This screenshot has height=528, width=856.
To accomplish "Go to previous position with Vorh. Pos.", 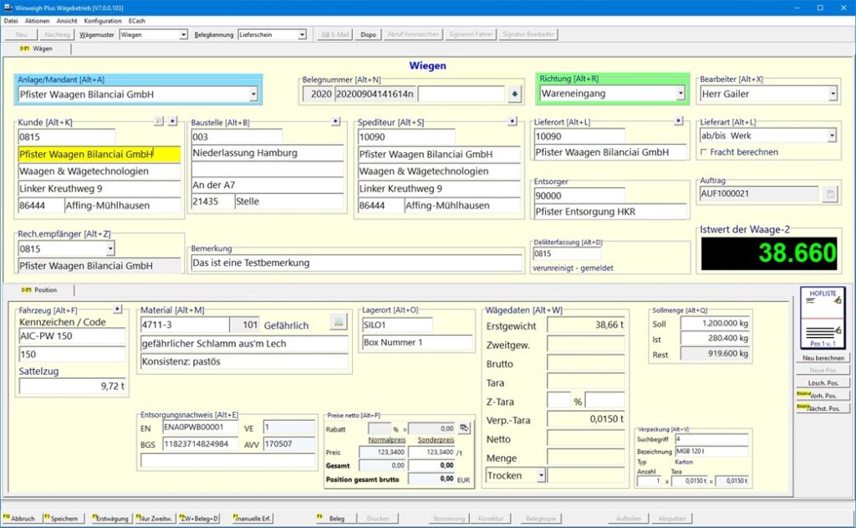I will [x=823, y=396].
